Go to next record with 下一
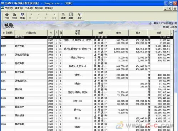Screen dimensions: 178x131 coord(47,16)
